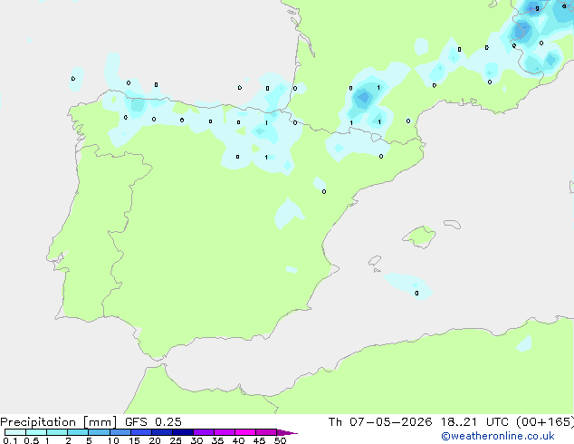Click the legend swatch between 20 and 25
Screen dimensions: 574x444
coord(162,432)
